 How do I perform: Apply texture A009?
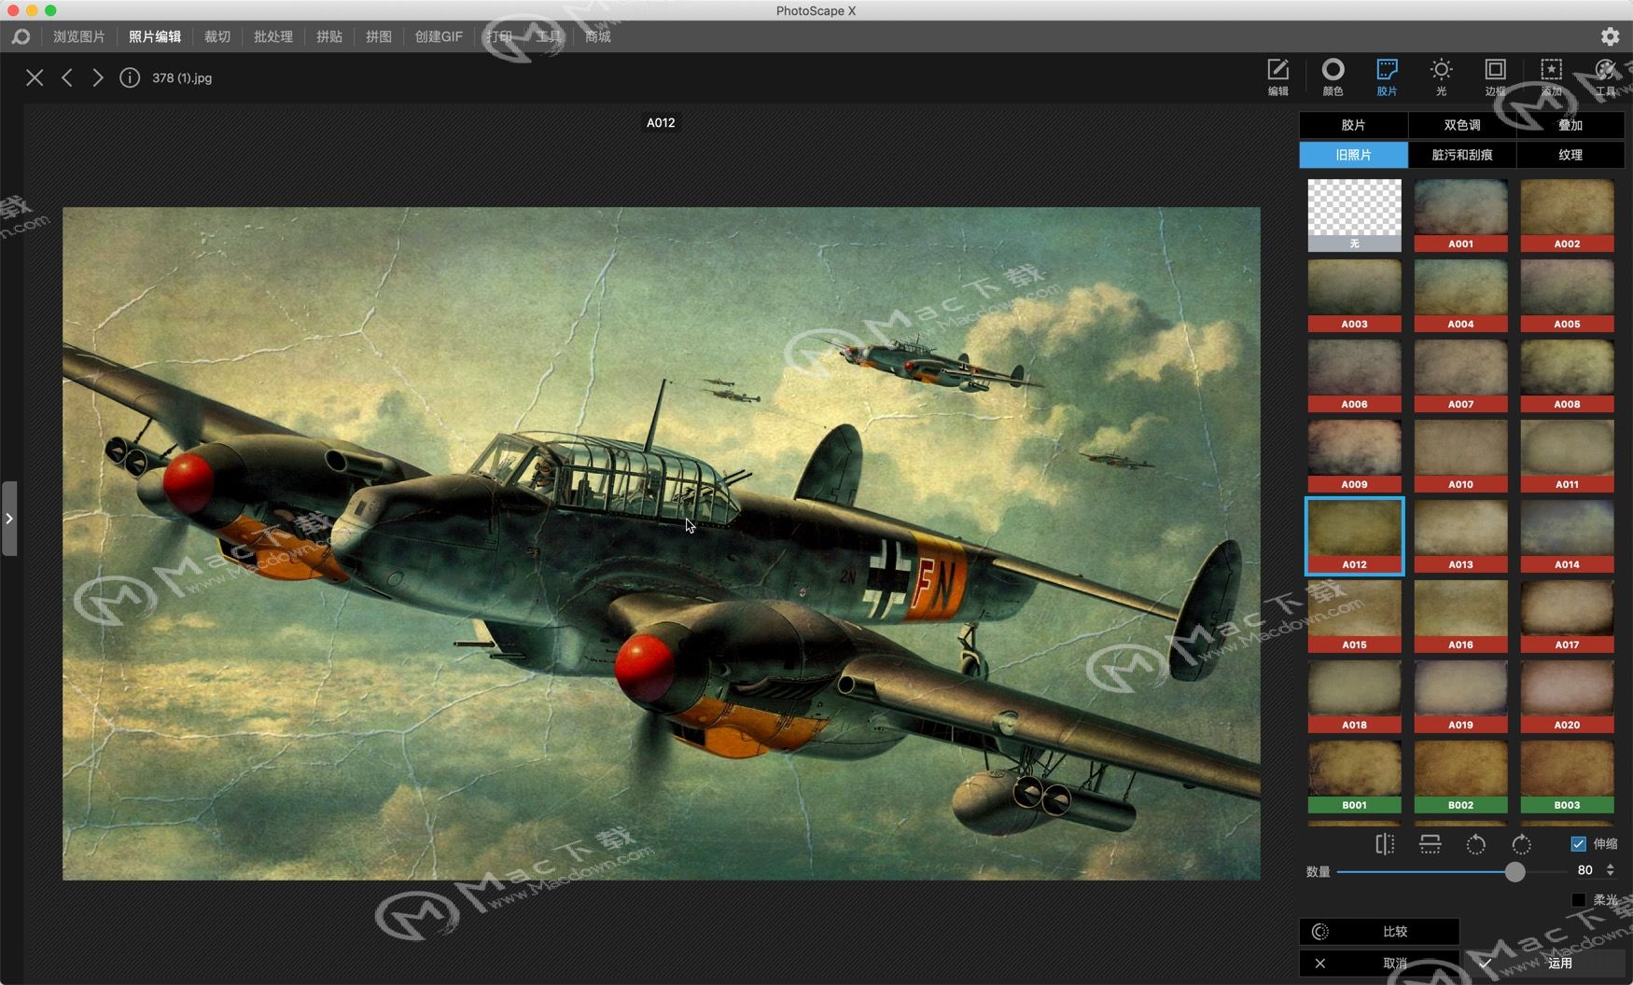click(x=1354, y=456)
